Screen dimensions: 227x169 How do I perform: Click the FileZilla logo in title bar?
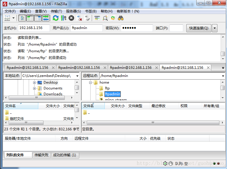pyautogui.click(x=5, y=4)
